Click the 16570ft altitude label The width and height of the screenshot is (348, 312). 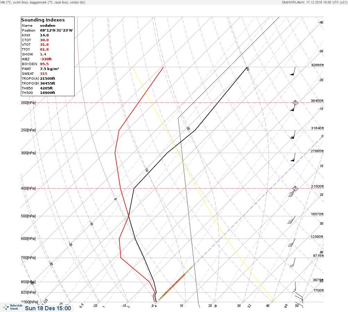(x=317, y=214)
